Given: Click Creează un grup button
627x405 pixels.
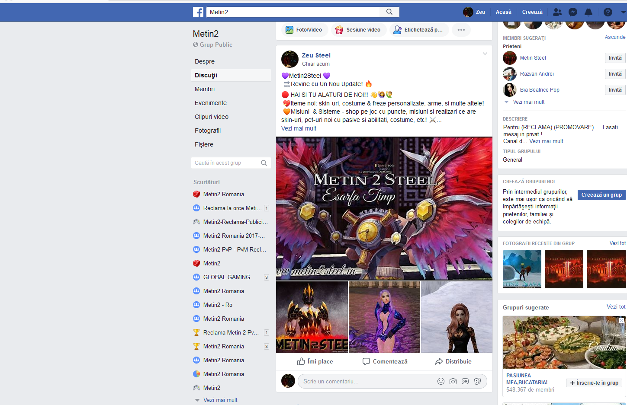Looking at the screenshot, I should [x=601, y=195].
